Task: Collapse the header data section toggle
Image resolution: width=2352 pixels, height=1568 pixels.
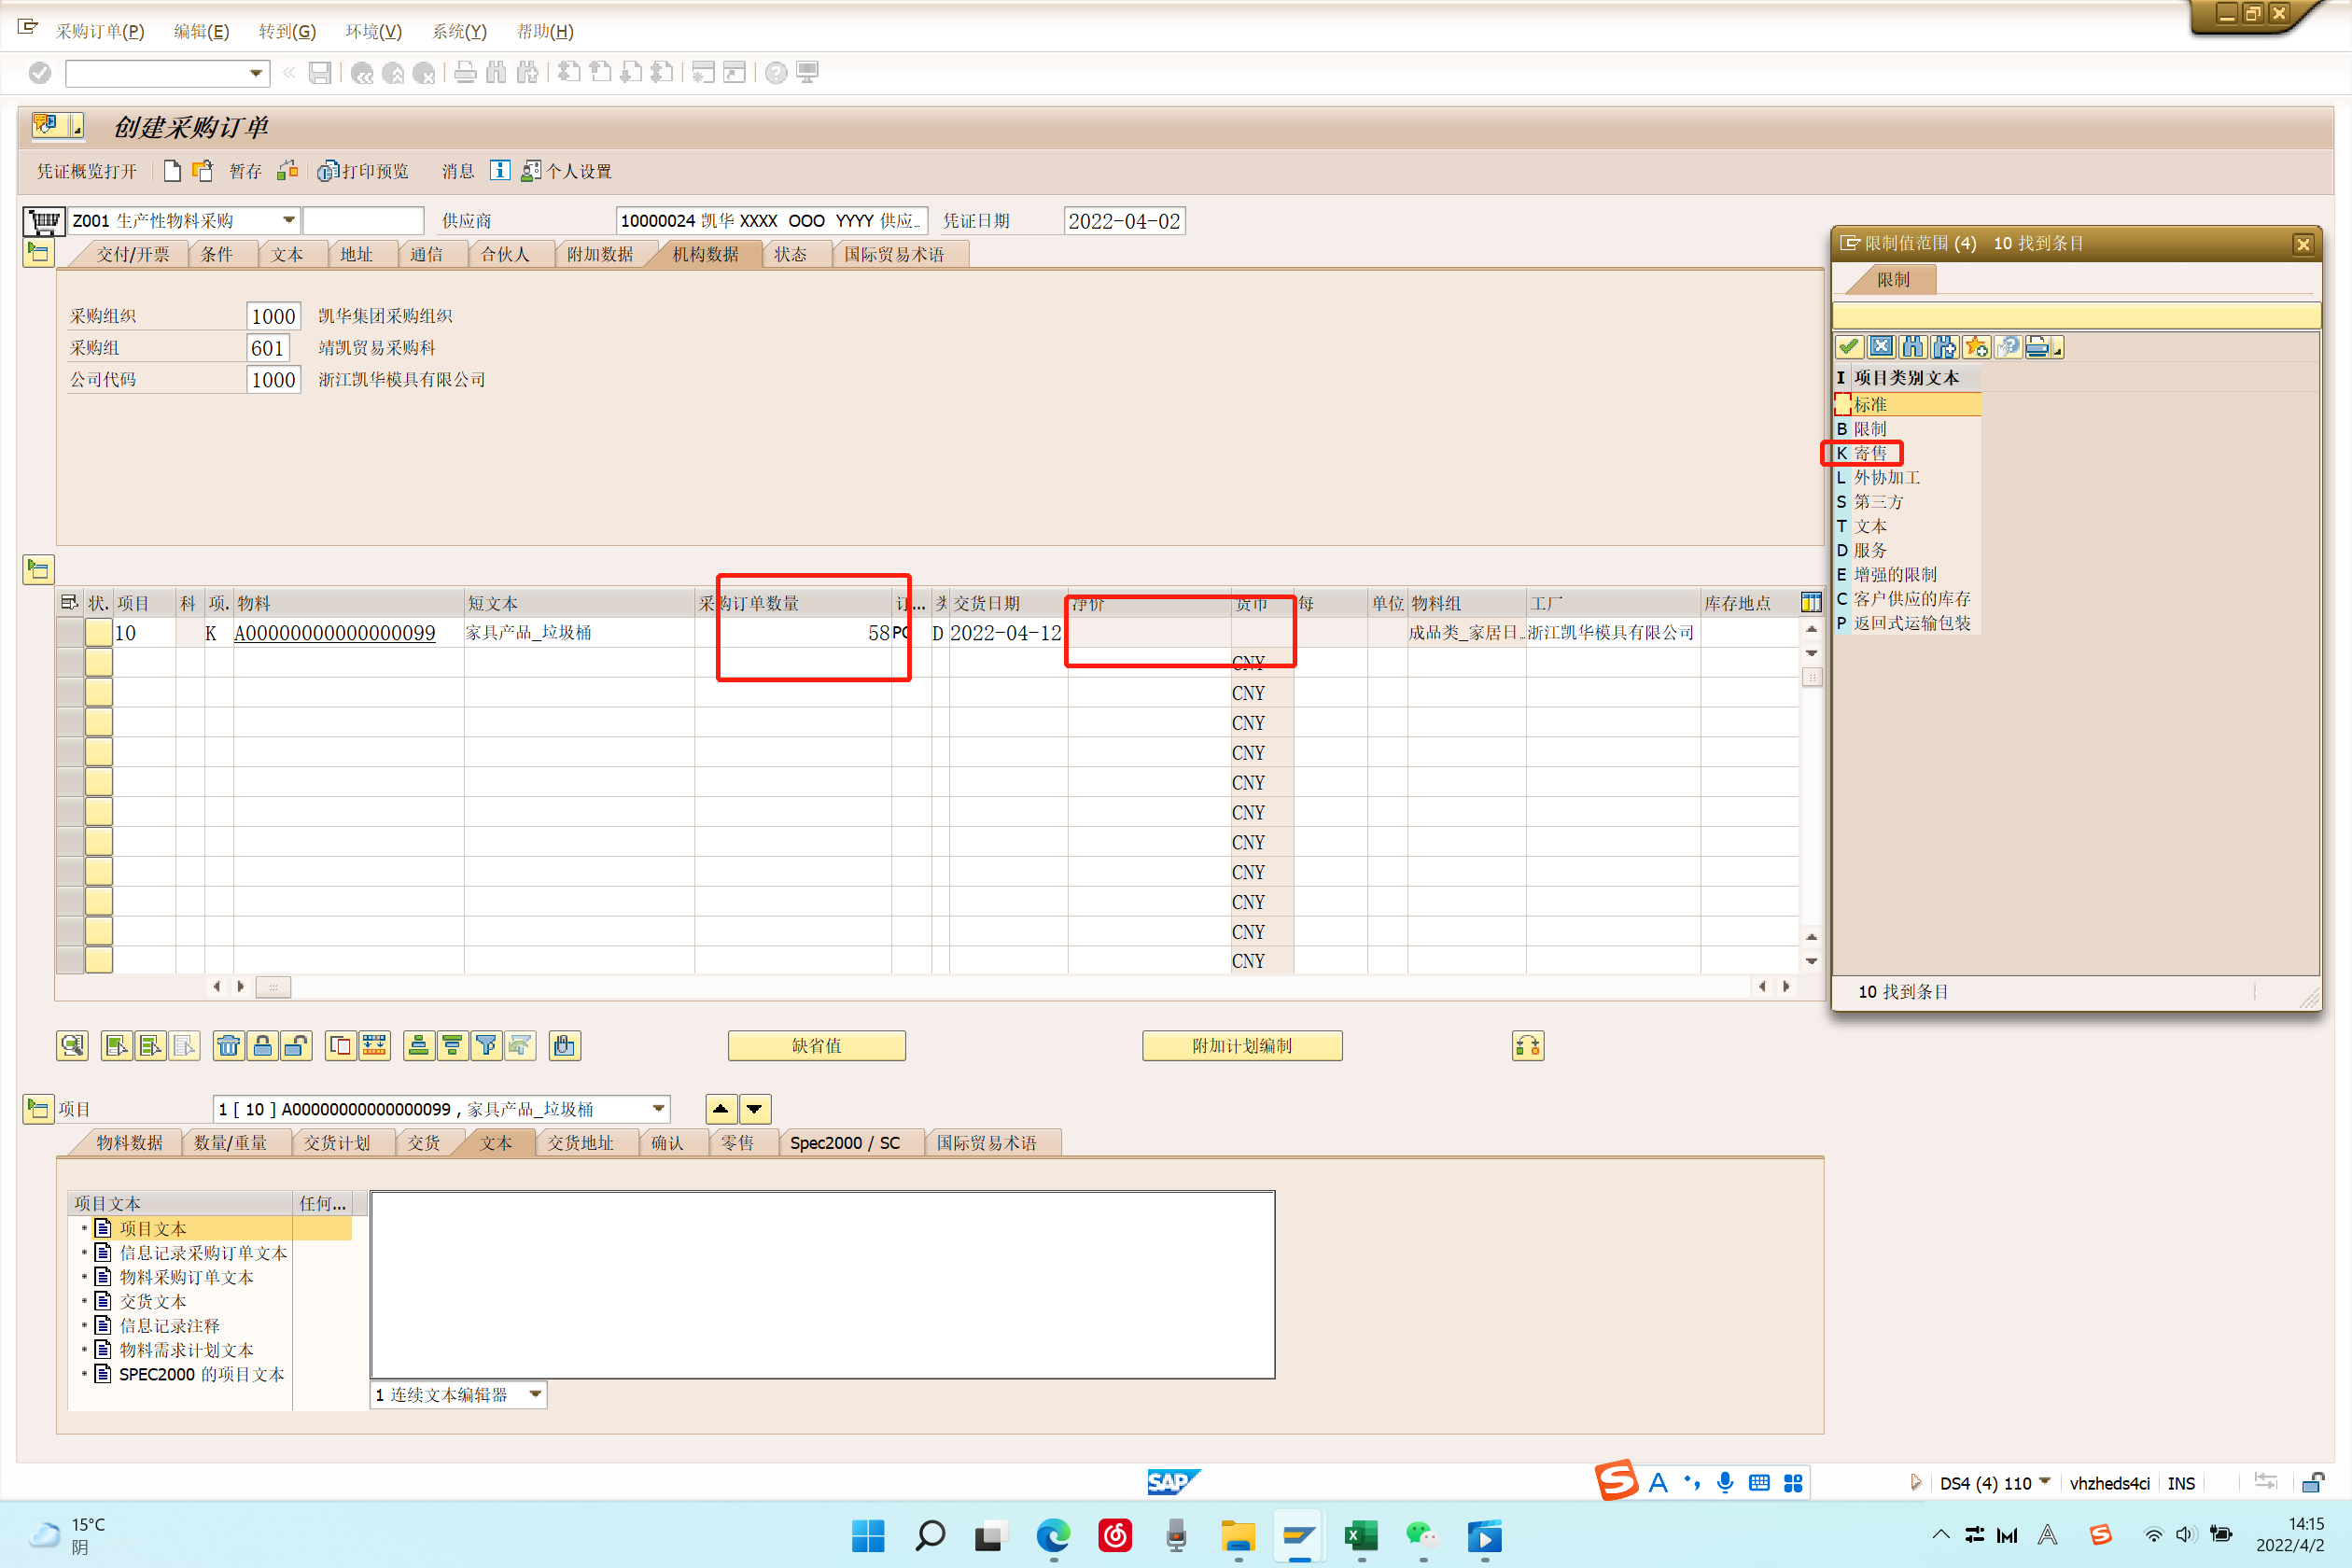Action: click(x=38, y=253)
